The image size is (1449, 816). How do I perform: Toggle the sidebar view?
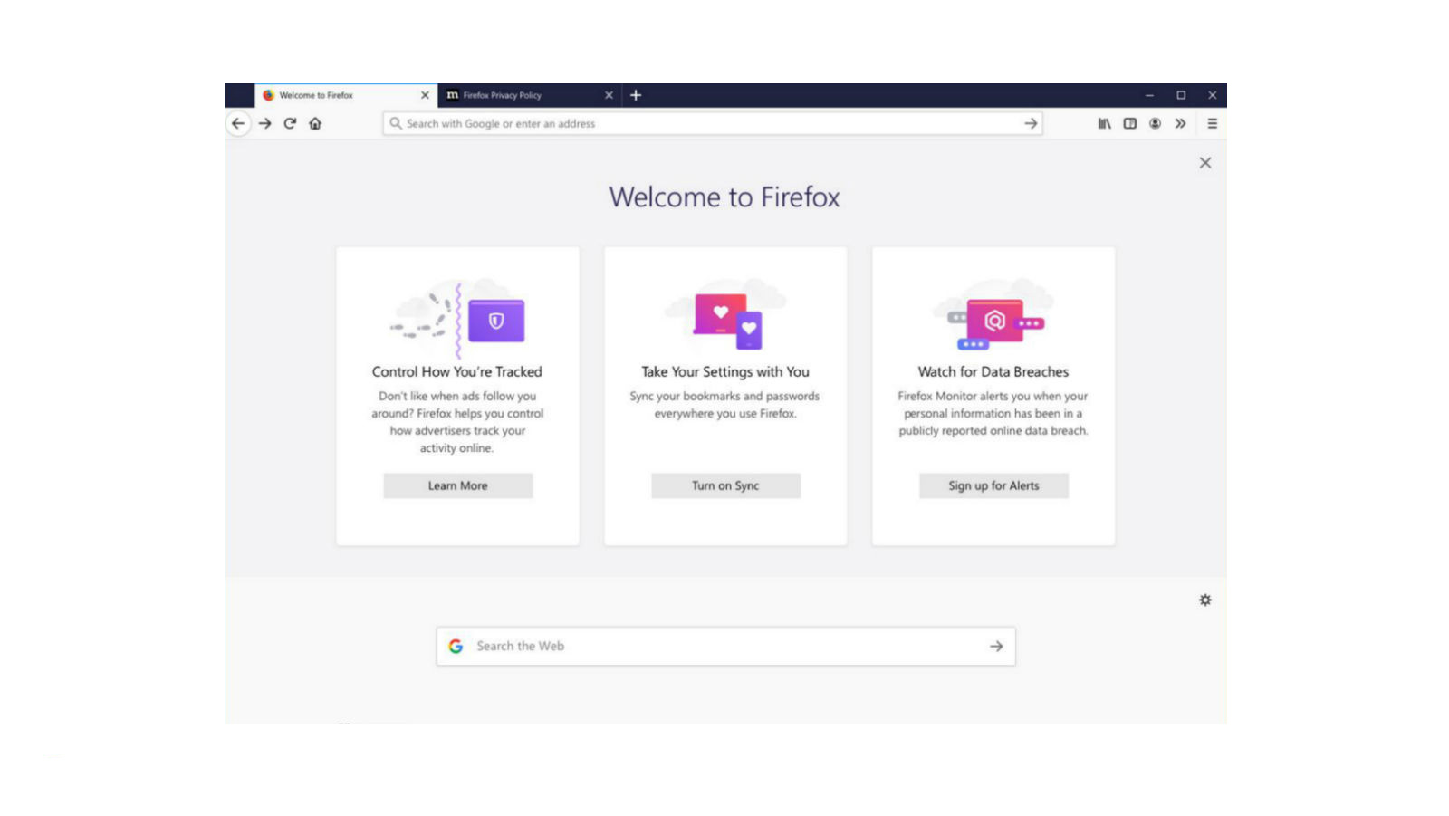[x=1129, y=124]
